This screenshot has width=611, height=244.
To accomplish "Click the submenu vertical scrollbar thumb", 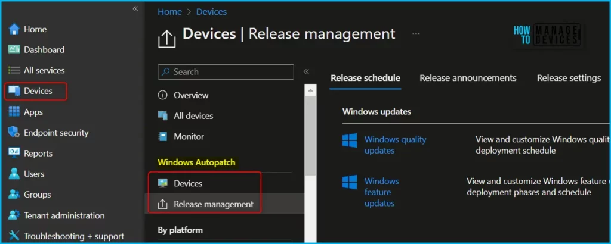I will point(310,137).
